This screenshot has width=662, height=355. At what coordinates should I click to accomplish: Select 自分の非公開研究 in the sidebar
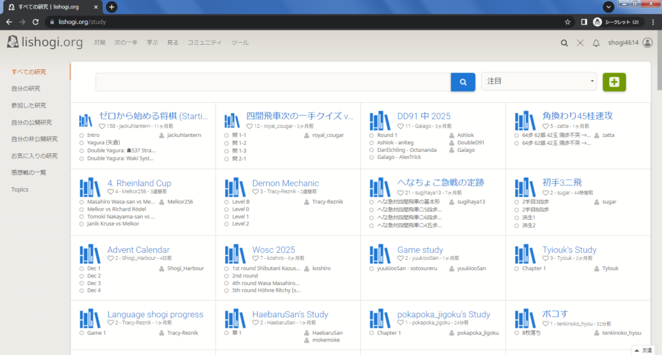35,139
